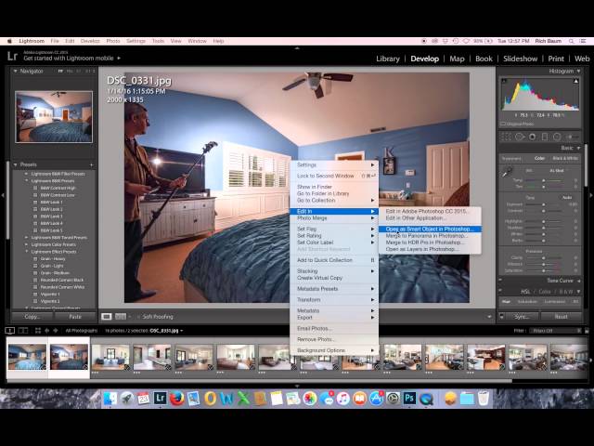Pick the White Balance Selector eyedropper
Viewport: 594px width, 446px height.
(507, 173)
